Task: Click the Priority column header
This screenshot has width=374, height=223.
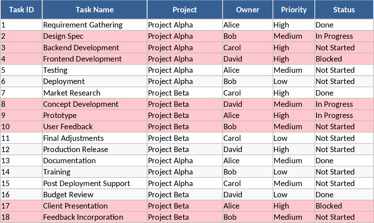Action: click(294, 10)
